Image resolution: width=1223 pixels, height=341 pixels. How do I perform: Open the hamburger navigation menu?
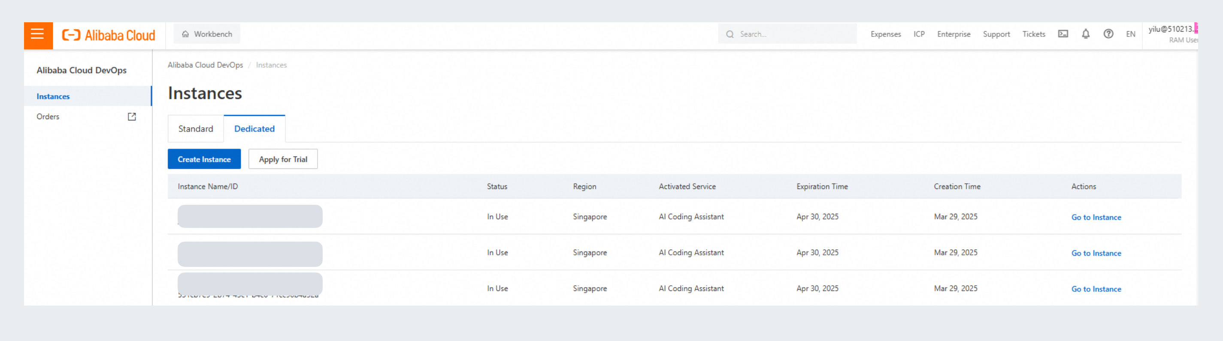click(37, 35)
